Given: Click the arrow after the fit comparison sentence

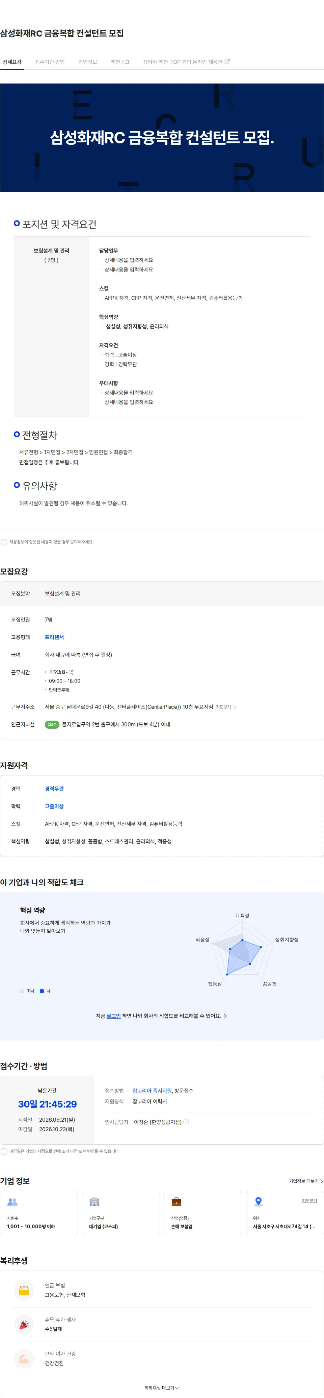Looking at the screenshot, I should pyautogui.click(x=225, y=1016).
